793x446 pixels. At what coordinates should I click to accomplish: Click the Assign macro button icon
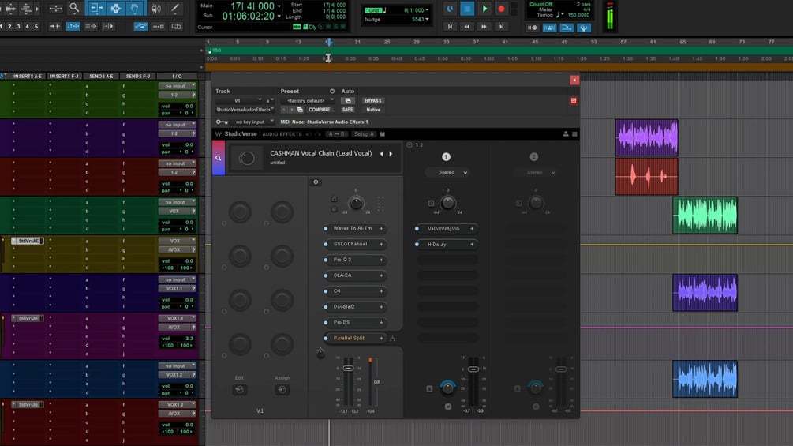[282, 389]
